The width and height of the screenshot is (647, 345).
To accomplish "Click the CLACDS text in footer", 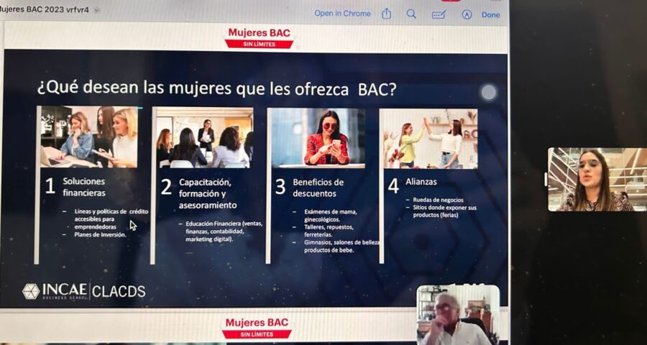I will point(119,291).
